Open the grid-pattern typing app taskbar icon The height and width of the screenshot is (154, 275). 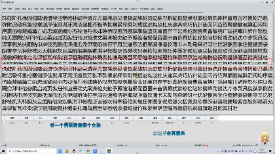tap(109, 151)
